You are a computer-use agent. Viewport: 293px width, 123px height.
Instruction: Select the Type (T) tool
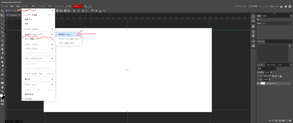(x=2, y=70)
